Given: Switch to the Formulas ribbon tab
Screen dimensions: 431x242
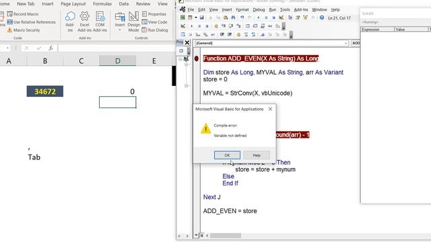Looking at the screenshot, I should (x=102, y=4).
